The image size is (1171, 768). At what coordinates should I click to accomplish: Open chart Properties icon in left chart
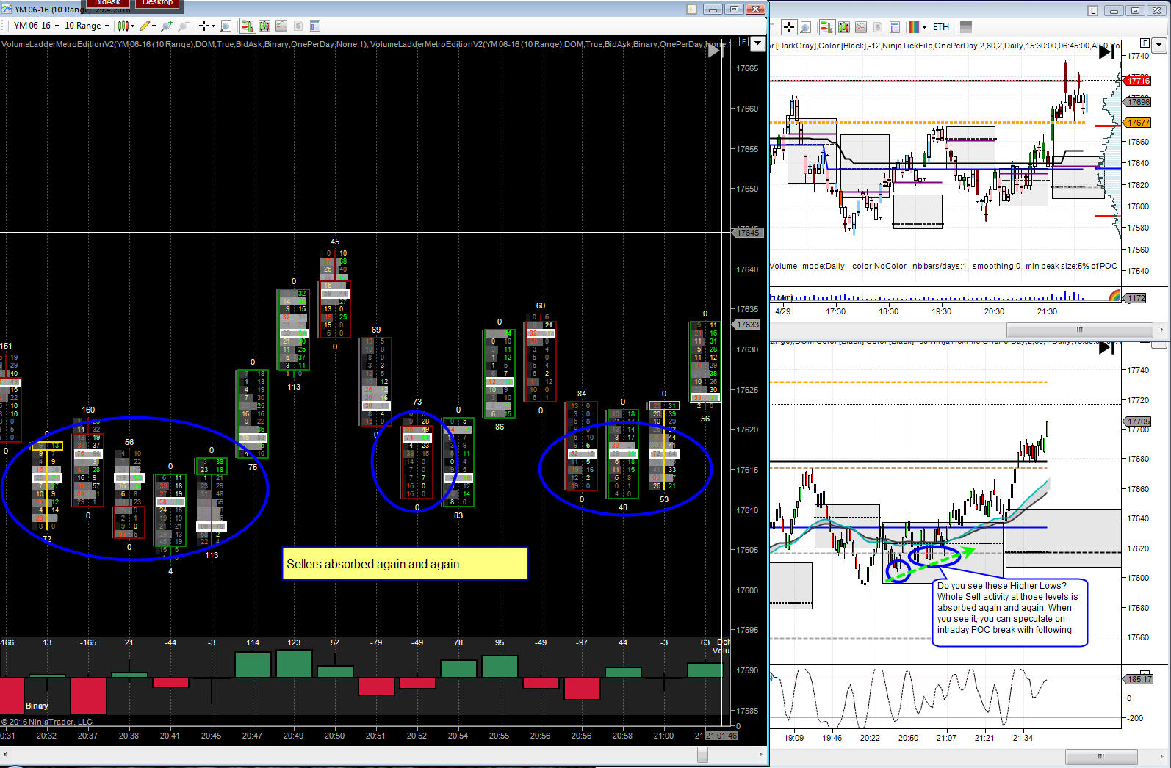(x=315, y=26)
